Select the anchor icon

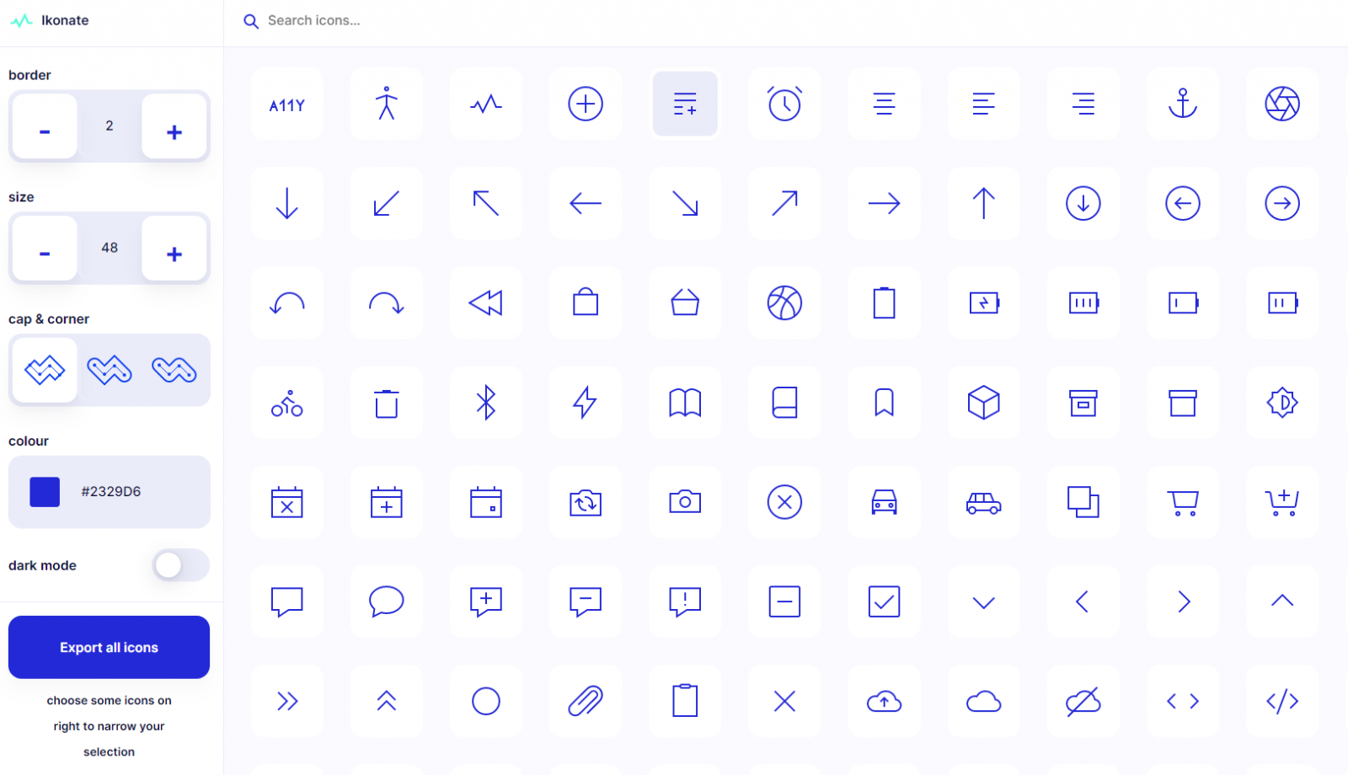point(1182,104)
